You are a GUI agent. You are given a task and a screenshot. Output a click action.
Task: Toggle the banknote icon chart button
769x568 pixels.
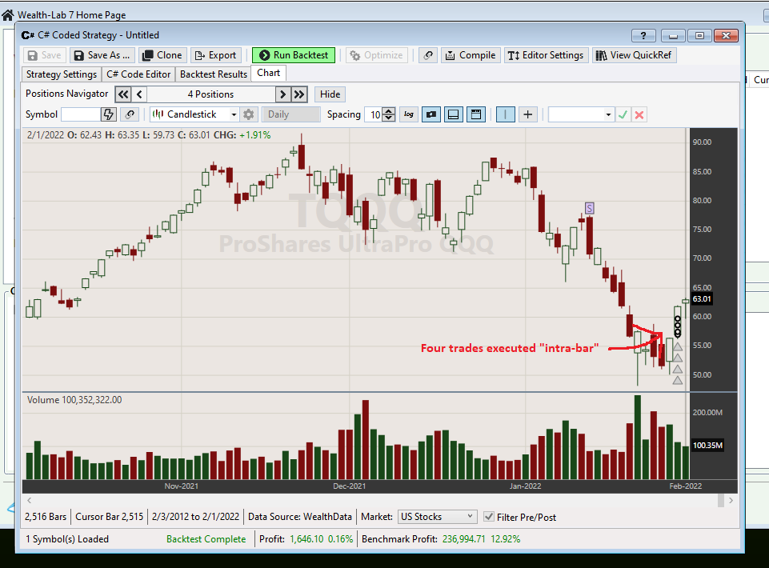click(x=431, y=114)
